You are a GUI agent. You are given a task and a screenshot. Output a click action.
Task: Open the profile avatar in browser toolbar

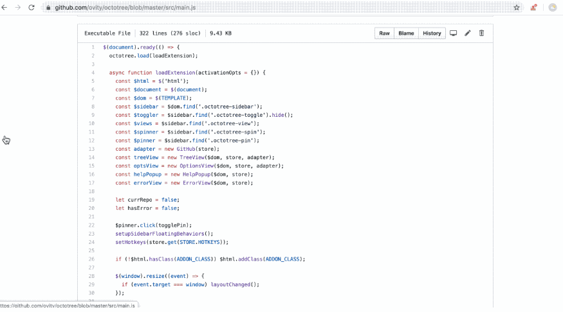tap(553, 8)
